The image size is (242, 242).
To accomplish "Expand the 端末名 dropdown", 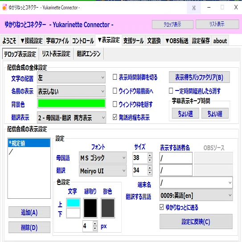I will pyautogui.click(x=196, y=183).
